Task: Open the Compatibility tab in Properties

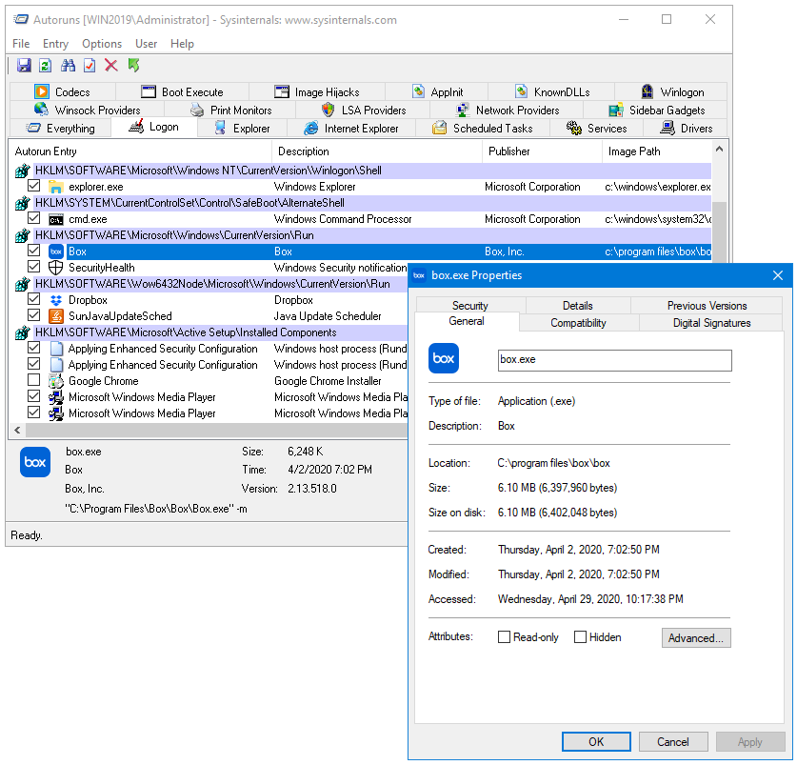Action: 578,323
